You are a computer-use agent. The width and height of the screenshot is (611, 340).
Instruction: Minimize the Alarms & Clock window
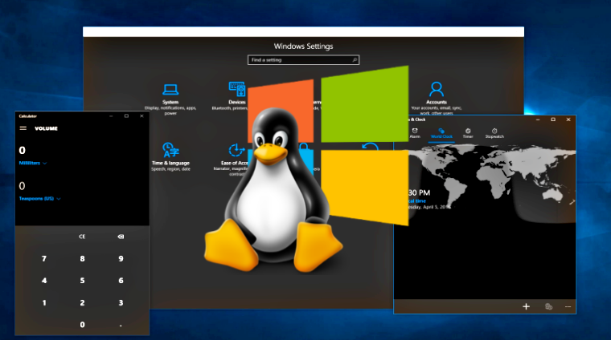pyautogui.click(x=538, y=119)
